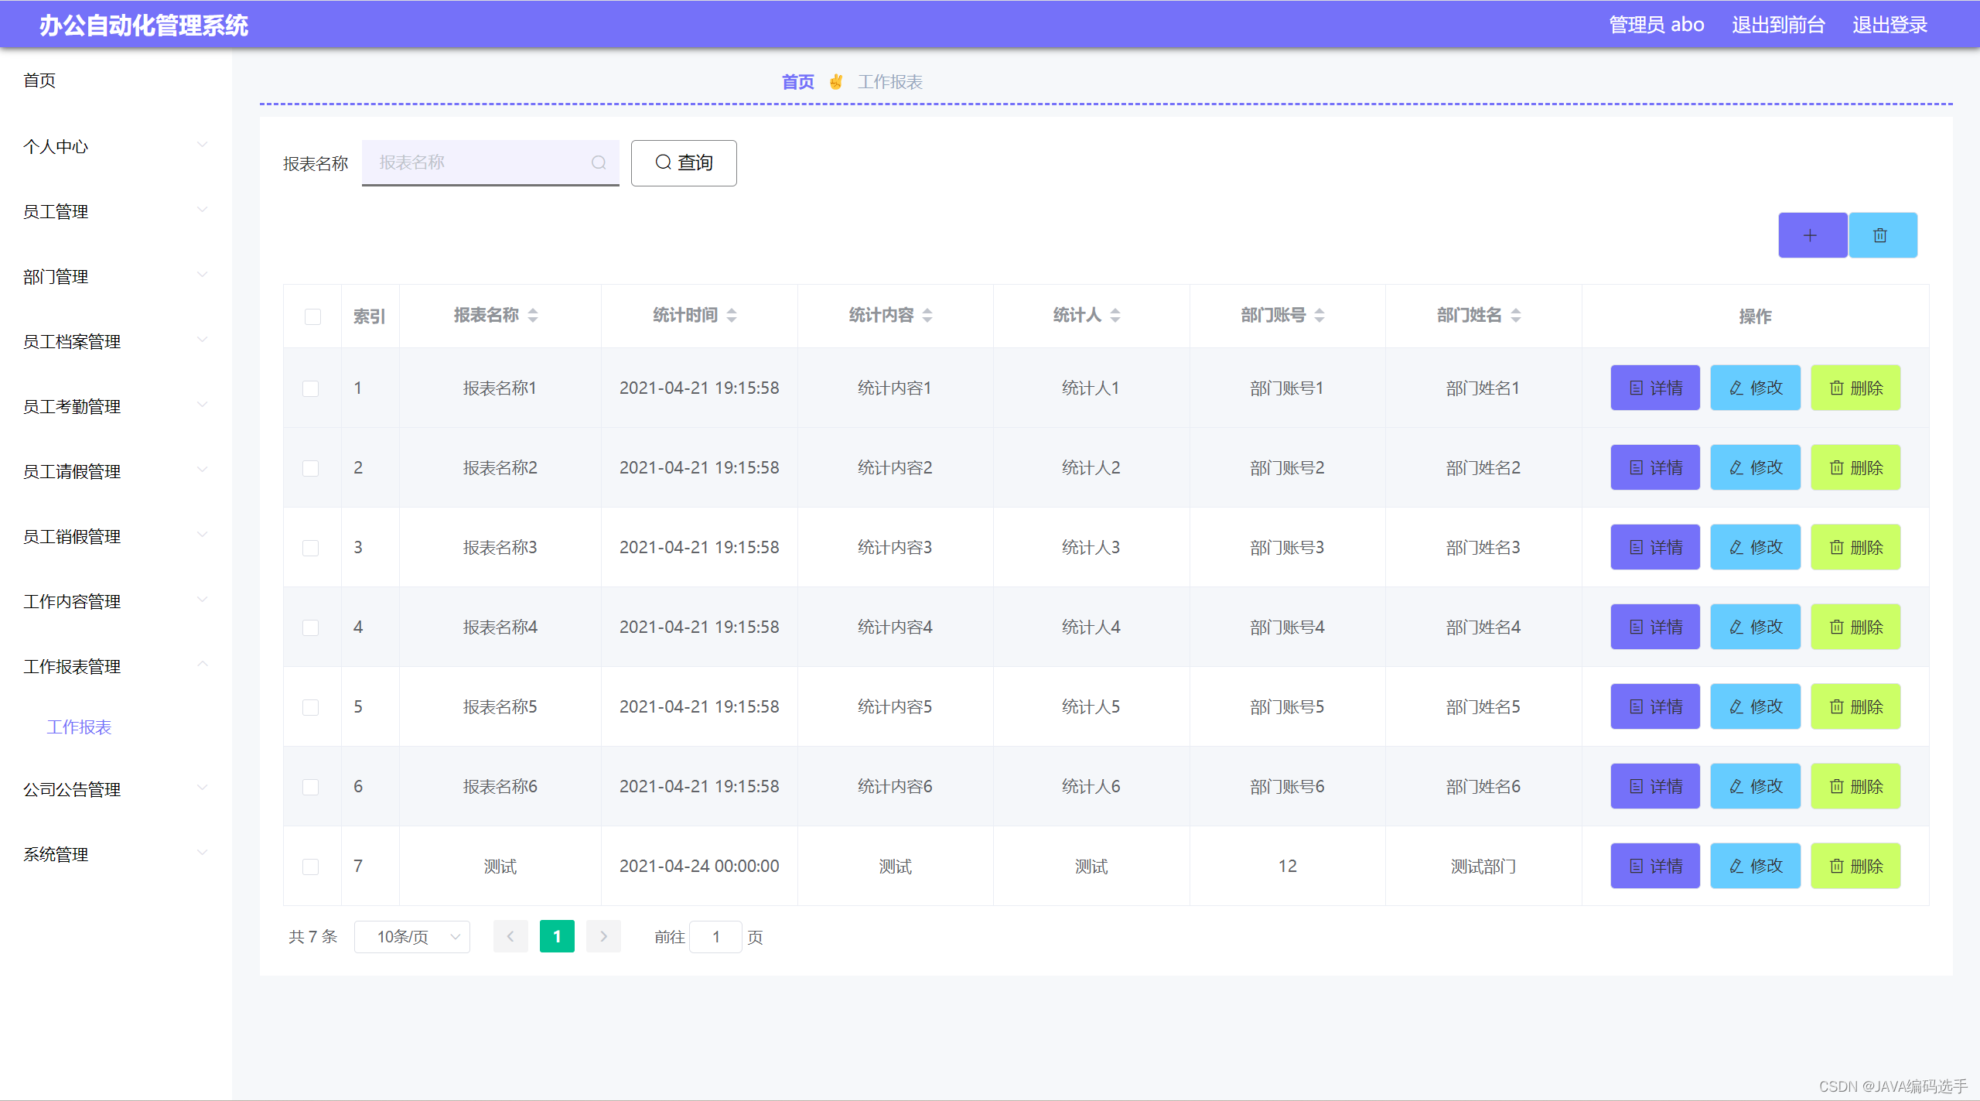Expand 员工管理 sidebar menu
The width and height of the screenshot is (1980, 1101).
pos(116,211)
